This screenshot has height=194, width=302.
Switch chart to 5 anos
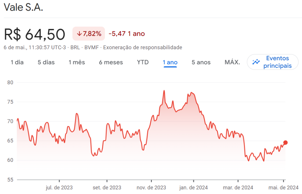click(x=201, y=63)
